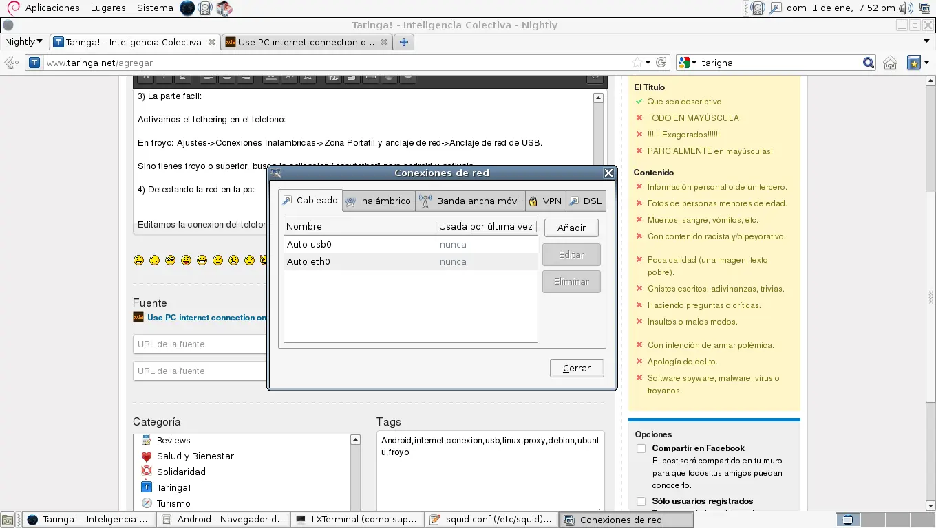Reload the page with the refresh icon
The image size is (936, 528).
[661, 63]
